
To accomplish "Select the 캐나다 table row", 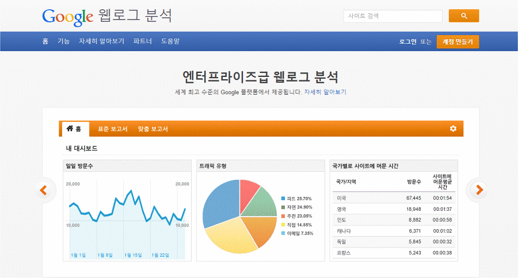I will click(394, 231).
